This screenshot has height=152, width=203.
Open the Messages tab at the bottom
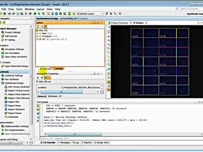[64, 143]
